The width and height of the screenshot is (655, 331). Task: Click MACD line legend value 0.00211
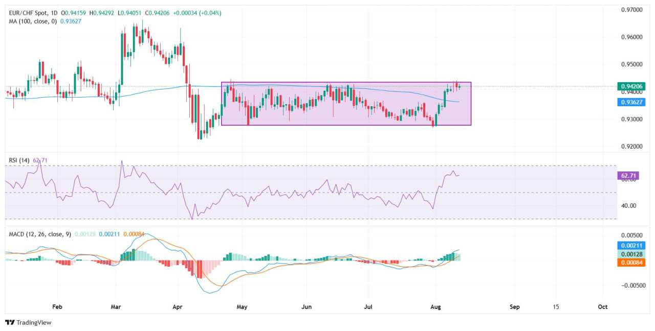coord(110,234)
